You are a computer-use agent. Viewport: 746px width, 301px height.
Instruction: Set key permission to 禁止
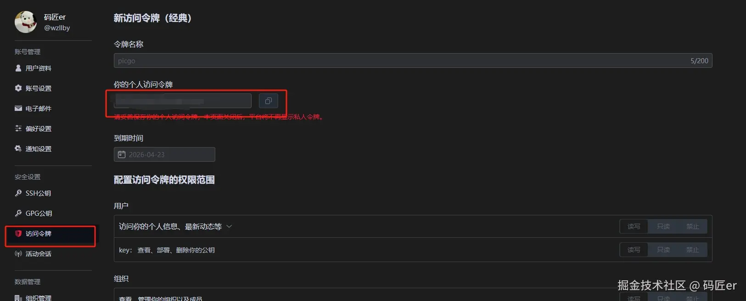692,250
